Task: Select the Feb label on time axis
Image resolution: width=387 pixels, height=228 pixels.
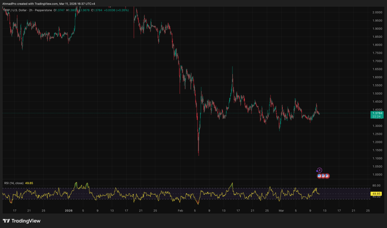Action: (x=180, y=210)
